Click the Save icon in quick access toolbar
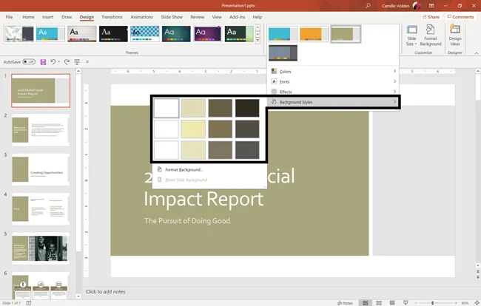481x306 pixels. [43, 62]
